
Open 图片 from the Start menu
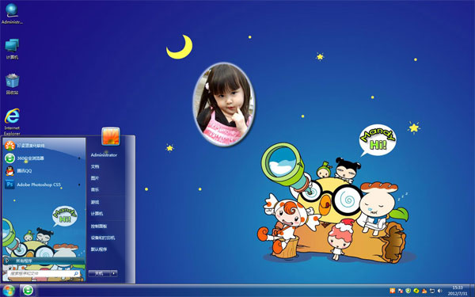[95, 178]
